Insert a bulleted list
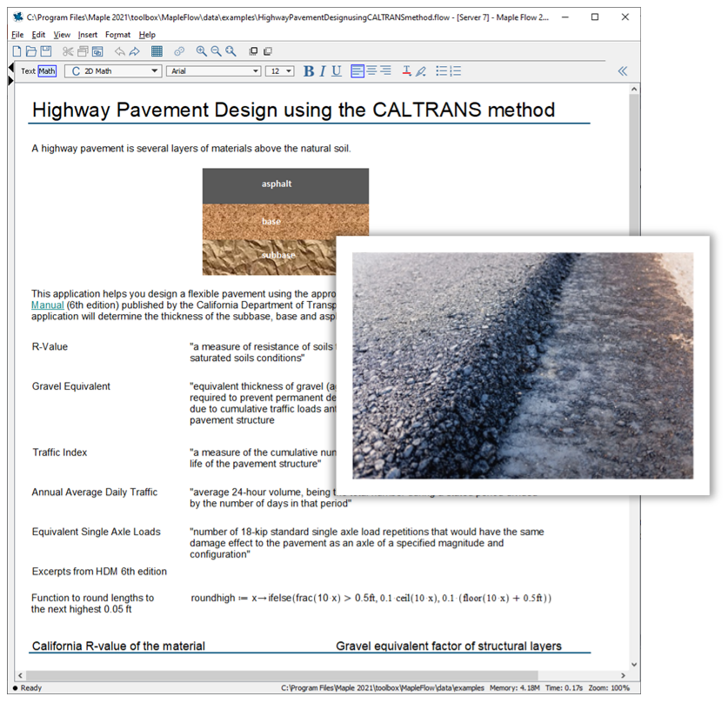 441,71
